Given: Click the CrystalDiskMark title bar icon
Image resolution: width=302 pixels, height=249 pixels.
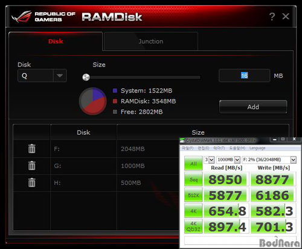Looking at the screenshot, I should point(182,140).
